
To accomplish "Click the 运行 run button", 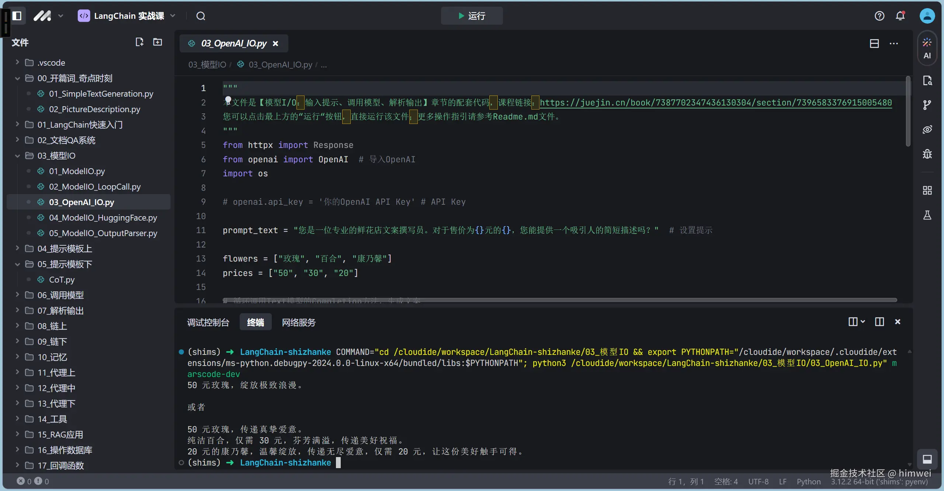I will [472, 16].
